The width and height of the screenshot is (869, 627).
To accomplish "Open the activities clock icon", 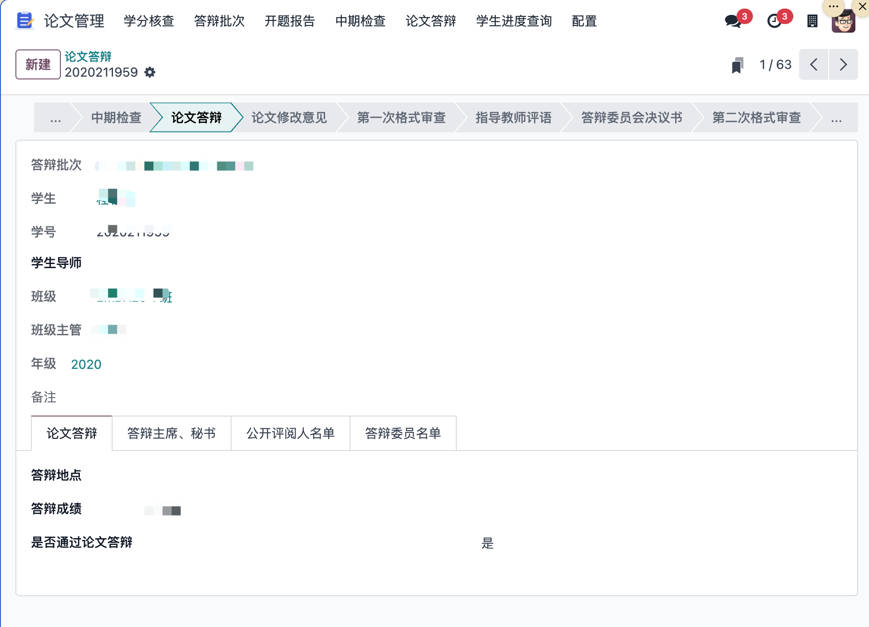I will click(774, 21).
